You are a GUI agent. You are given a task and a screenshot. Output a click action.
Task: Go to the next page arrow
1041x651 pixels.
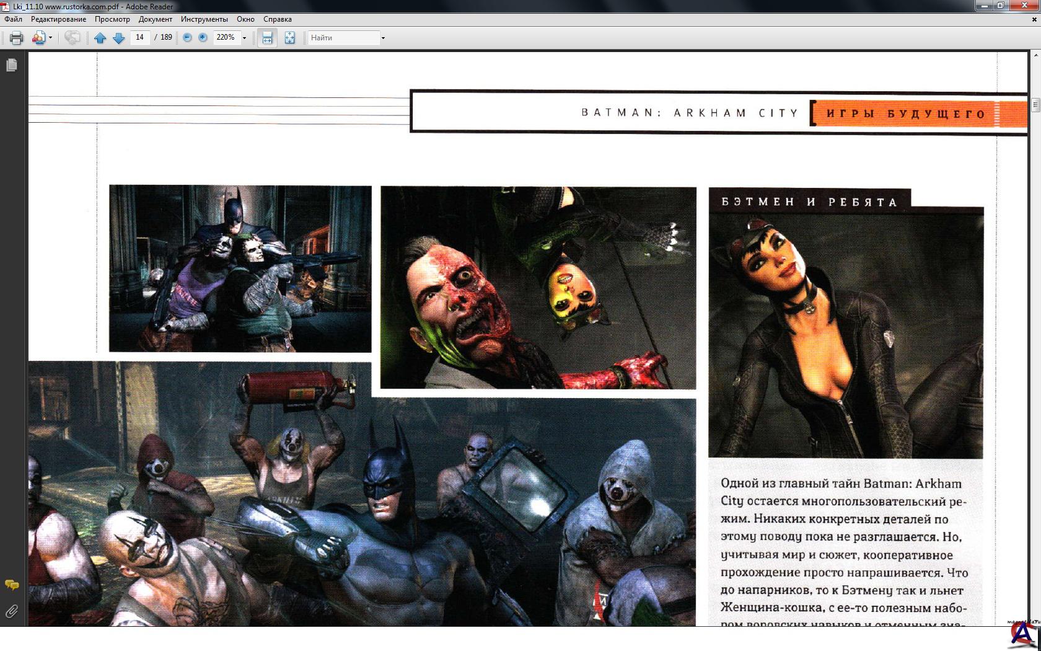pos(119,38)
